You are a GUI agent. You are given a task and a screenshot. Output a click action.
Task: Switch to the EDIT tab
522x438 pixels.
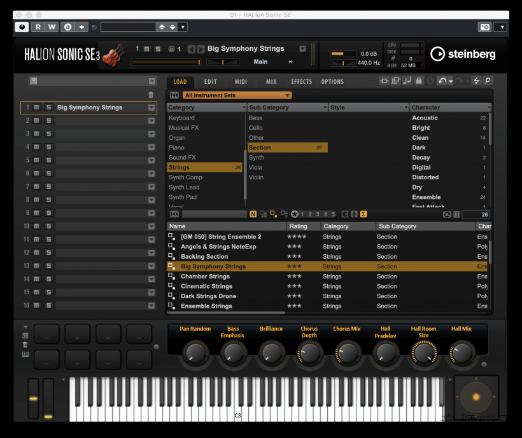[211, 82]
